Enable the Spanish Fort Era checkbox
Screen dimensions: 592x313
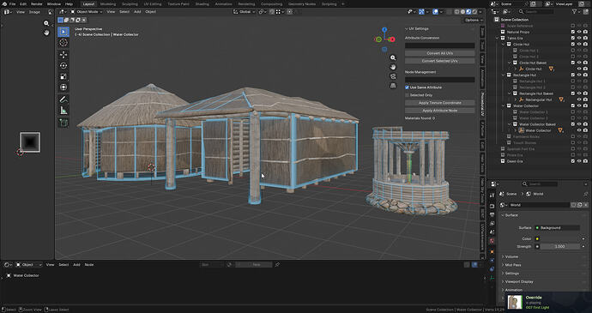573,148
